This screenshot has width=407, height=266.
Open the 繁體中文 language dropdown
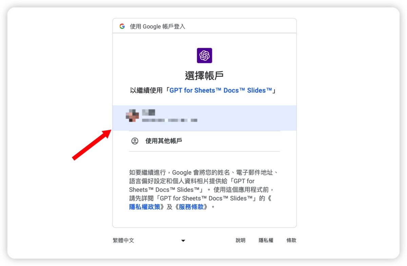pos(149,240)
